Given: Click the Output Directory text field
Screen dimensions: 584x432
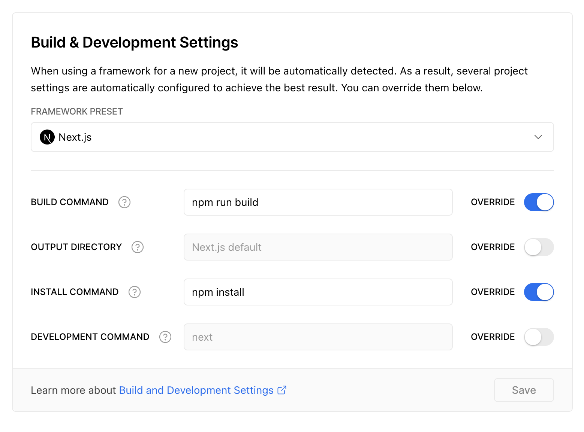Looking at the screenshot, I should [318, 247].
